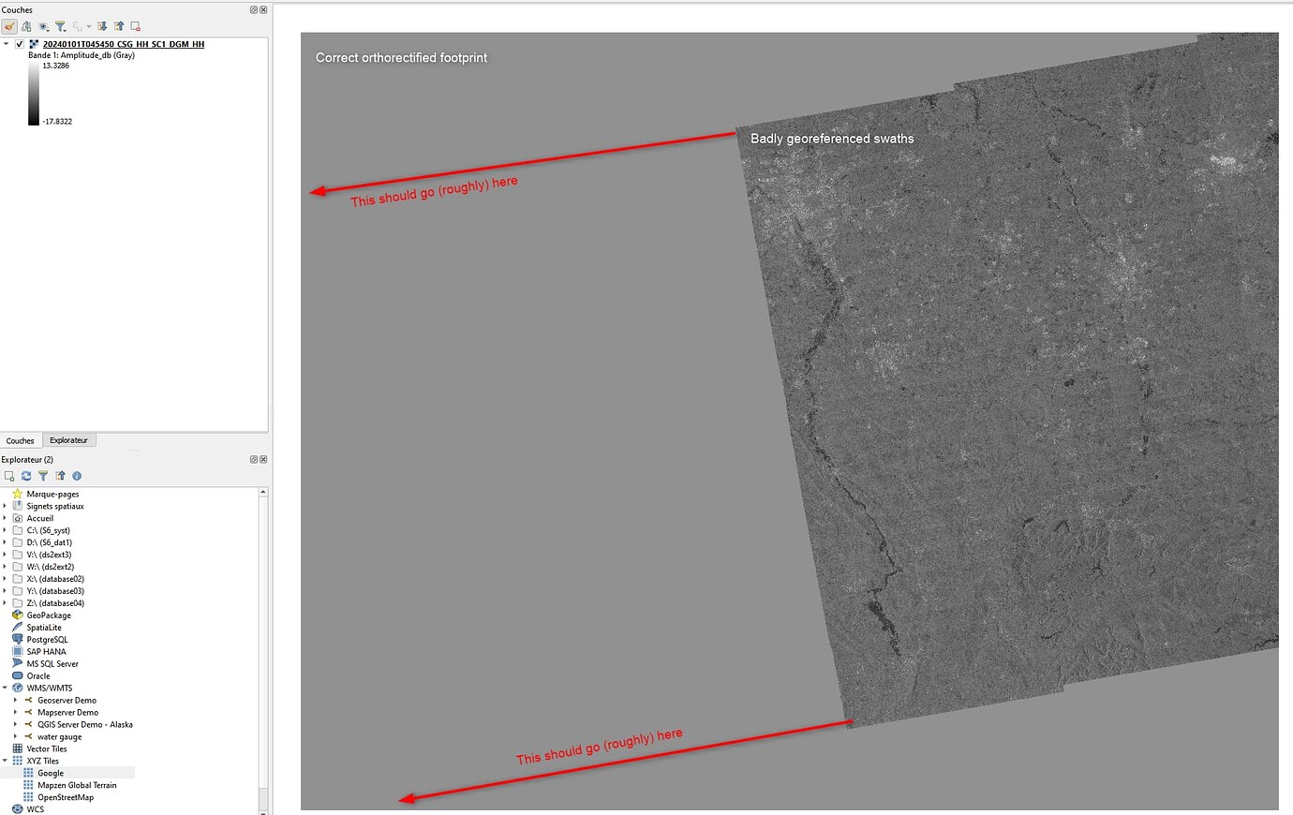The width and height of the screenshot is (1293, 815).
Task: Open the Filter Browser icon in Explorateur
Action: coord(42,476)
